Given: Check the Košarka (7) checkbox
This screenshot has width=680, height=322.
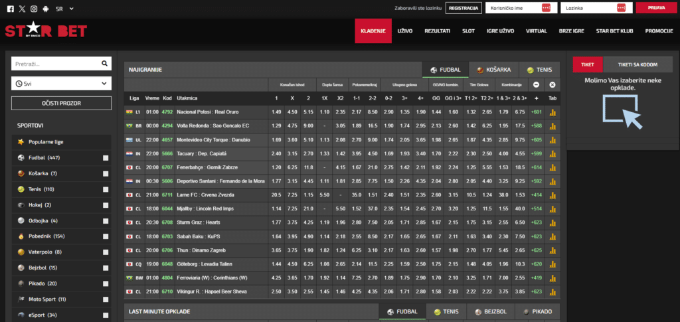Looking at the screenshot, I should point(106,174).
